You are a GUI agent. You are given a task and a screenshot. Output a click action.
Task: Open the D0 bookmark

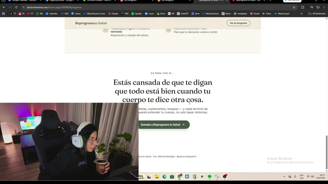(171, 14)
